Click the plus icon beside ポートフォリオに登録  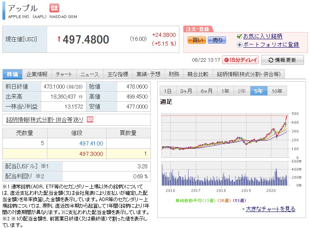click(239, 45)
